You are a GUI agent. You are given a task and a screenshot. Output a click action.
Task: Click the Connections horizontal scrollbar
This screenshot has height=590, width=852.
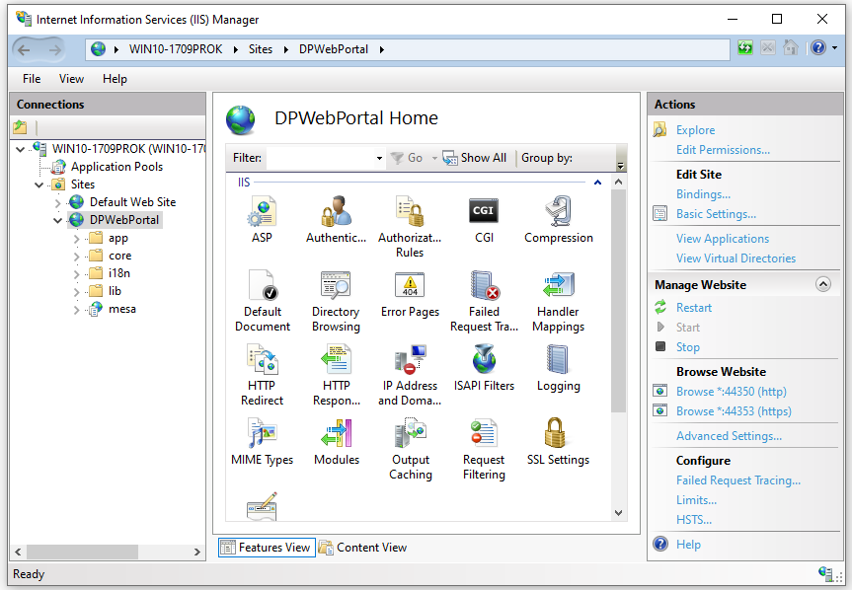pyautogui.click(x=82, y=552)
